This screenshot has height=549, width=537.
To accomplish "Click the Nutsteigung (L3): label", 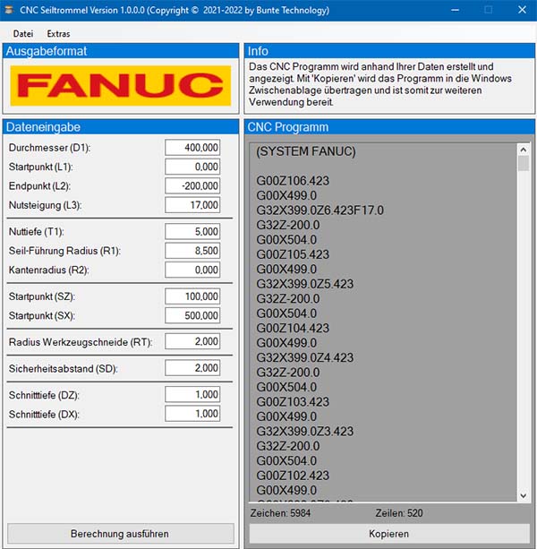I will [x=45, y=205].
